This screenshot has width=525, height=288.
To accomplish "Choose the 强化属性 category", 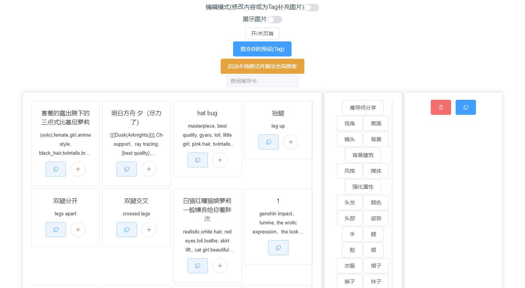I will coord(362,187).
